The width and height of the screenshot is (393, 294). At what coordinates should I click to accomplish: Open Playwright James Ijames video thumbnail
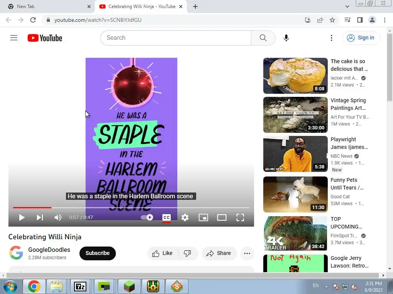pyautogui.click(x=295, y=154)
